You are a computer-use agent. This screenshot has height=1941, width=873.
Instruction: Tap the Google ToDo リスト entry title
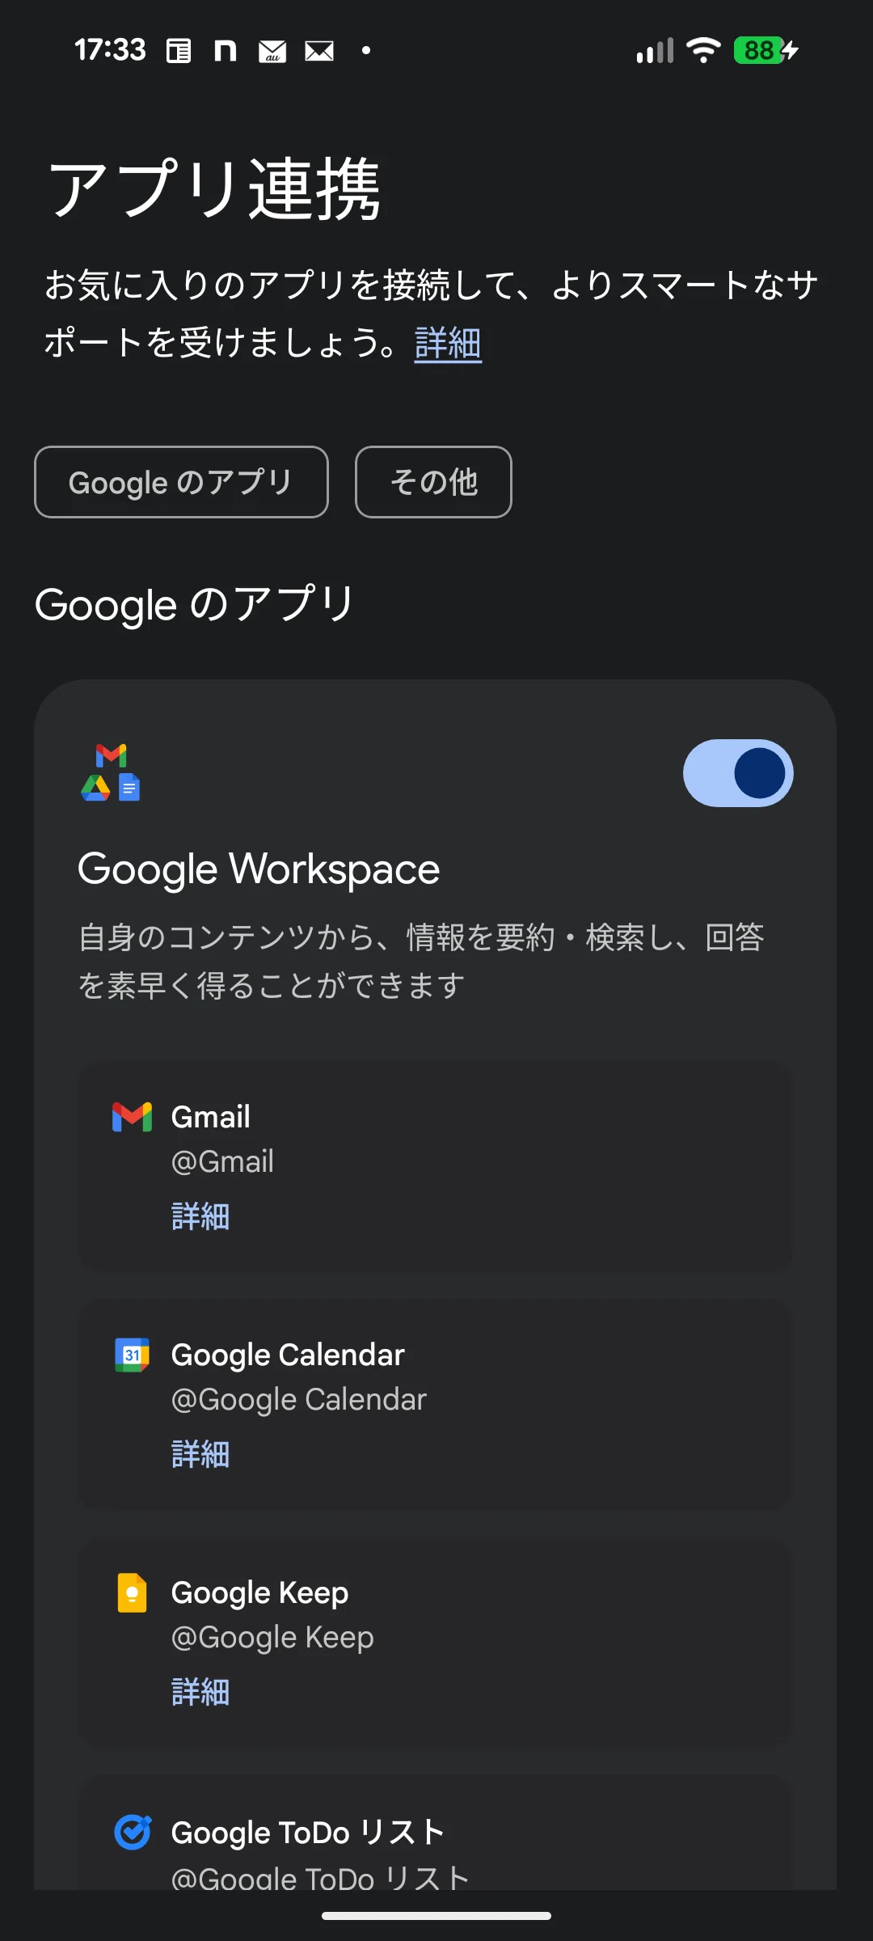pos(308,1832)
